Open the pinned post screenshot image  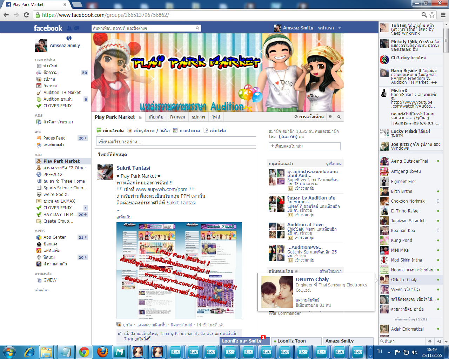click(x=179, y=271)
